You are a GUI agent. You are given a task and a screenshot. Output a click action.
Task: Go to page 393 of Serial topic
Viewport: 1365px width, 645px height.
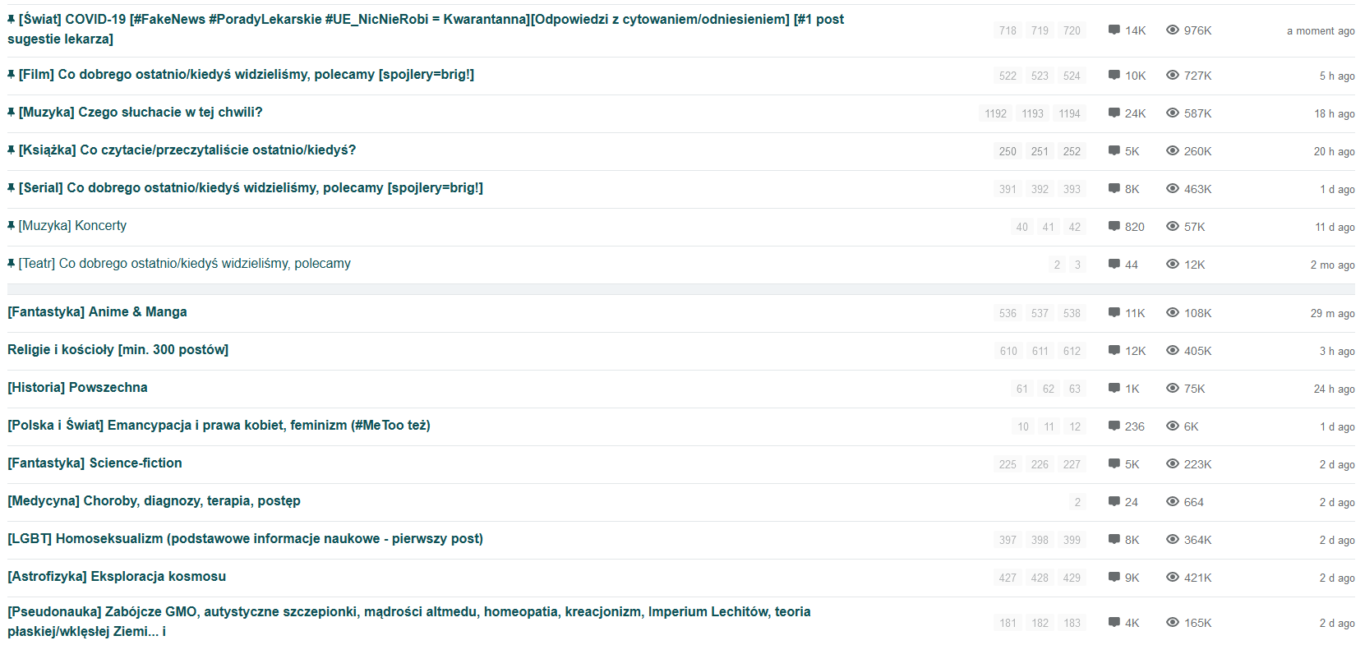(1072, 189)
